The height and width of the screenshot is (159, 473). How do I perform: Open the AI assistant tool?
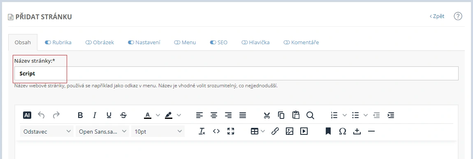27,115
